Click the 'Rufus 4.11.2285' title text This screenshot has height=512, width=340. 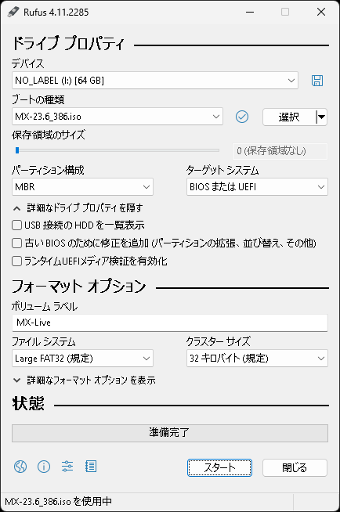pos(56,13)
